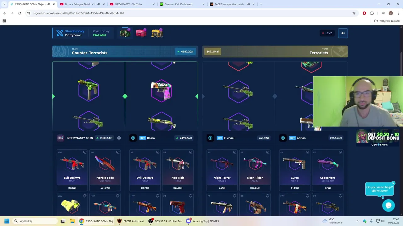Click the LIVE status badge
The image size is (403, 226).
tap(327, 33)
